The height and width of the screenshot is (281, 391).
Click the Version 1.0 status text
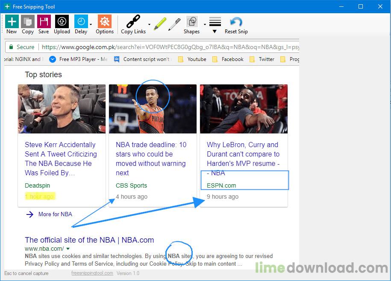pyautogui.click(x=128, y=273)
